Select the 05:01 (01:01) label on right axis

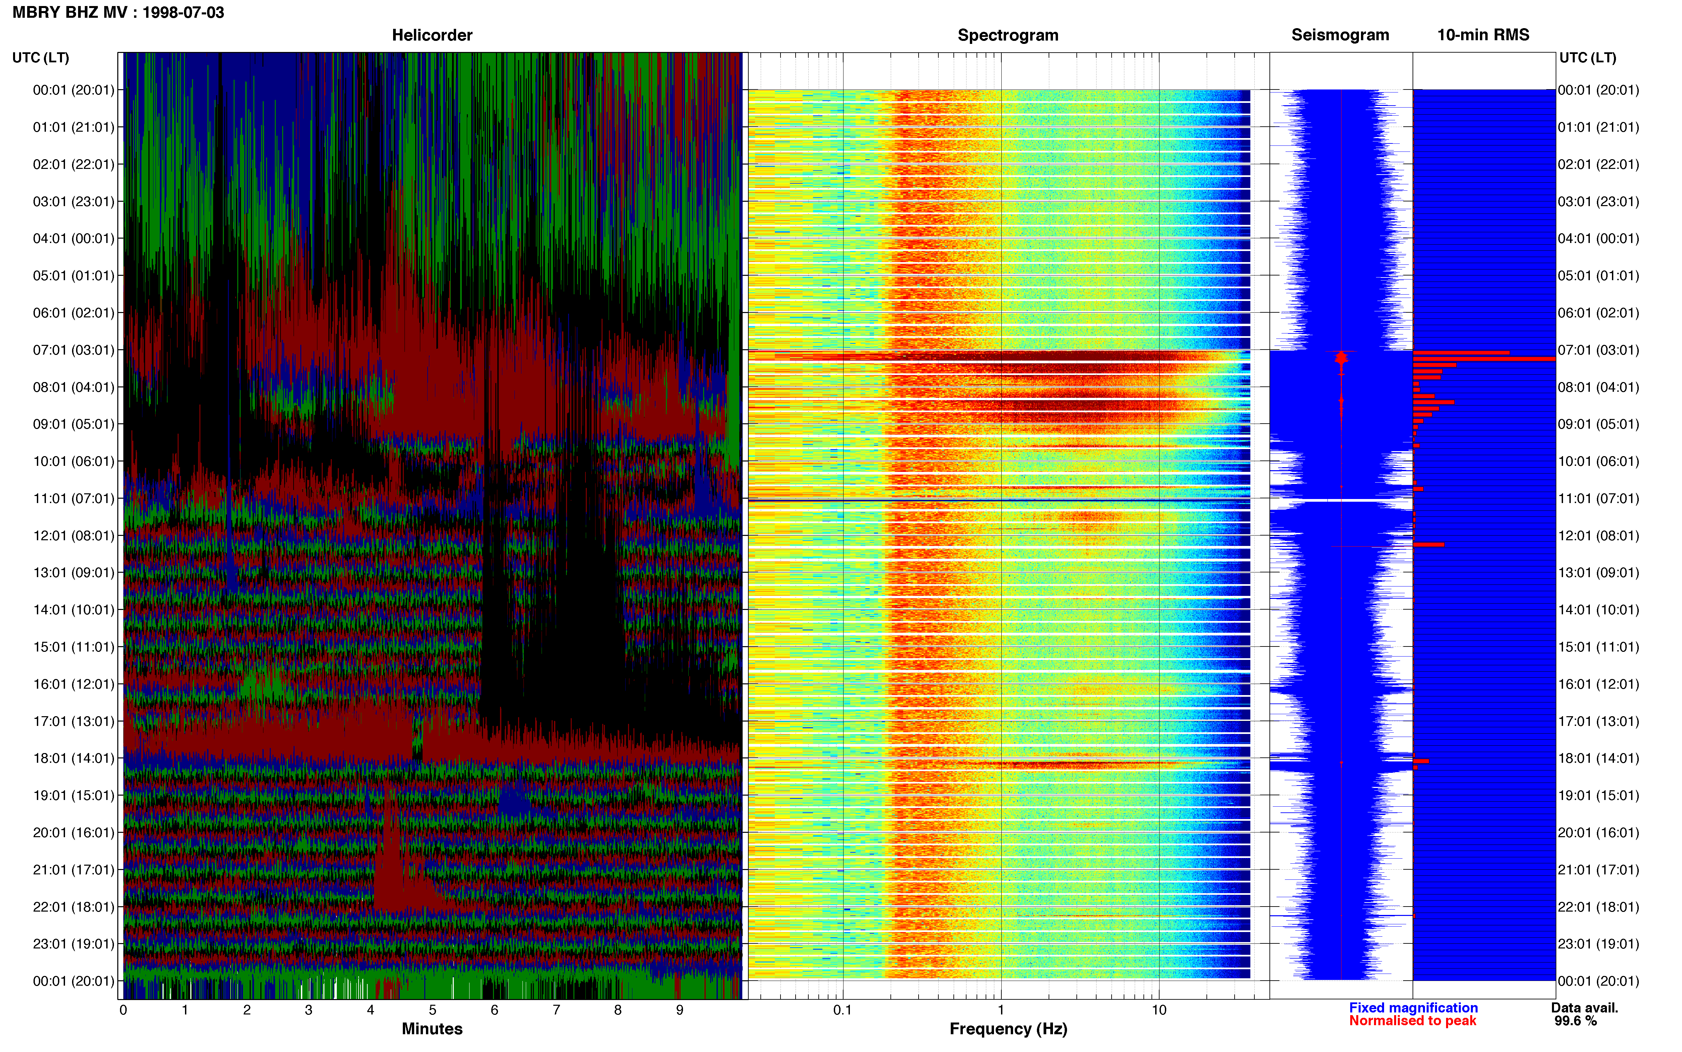[1599, 275]
